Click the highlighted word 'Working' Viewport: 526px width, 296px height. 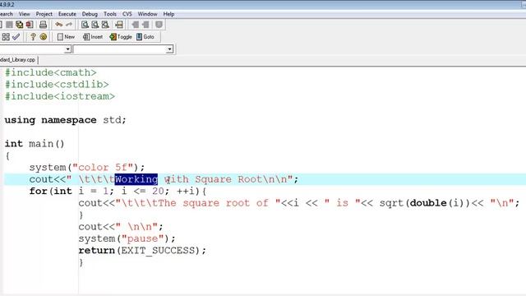[x=136, y=179]
